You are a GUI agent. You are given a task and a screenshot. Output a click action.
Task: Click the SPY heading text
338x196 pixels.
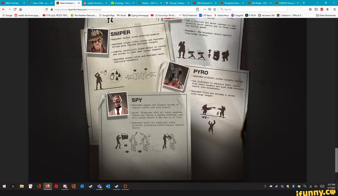click(137, 100)
